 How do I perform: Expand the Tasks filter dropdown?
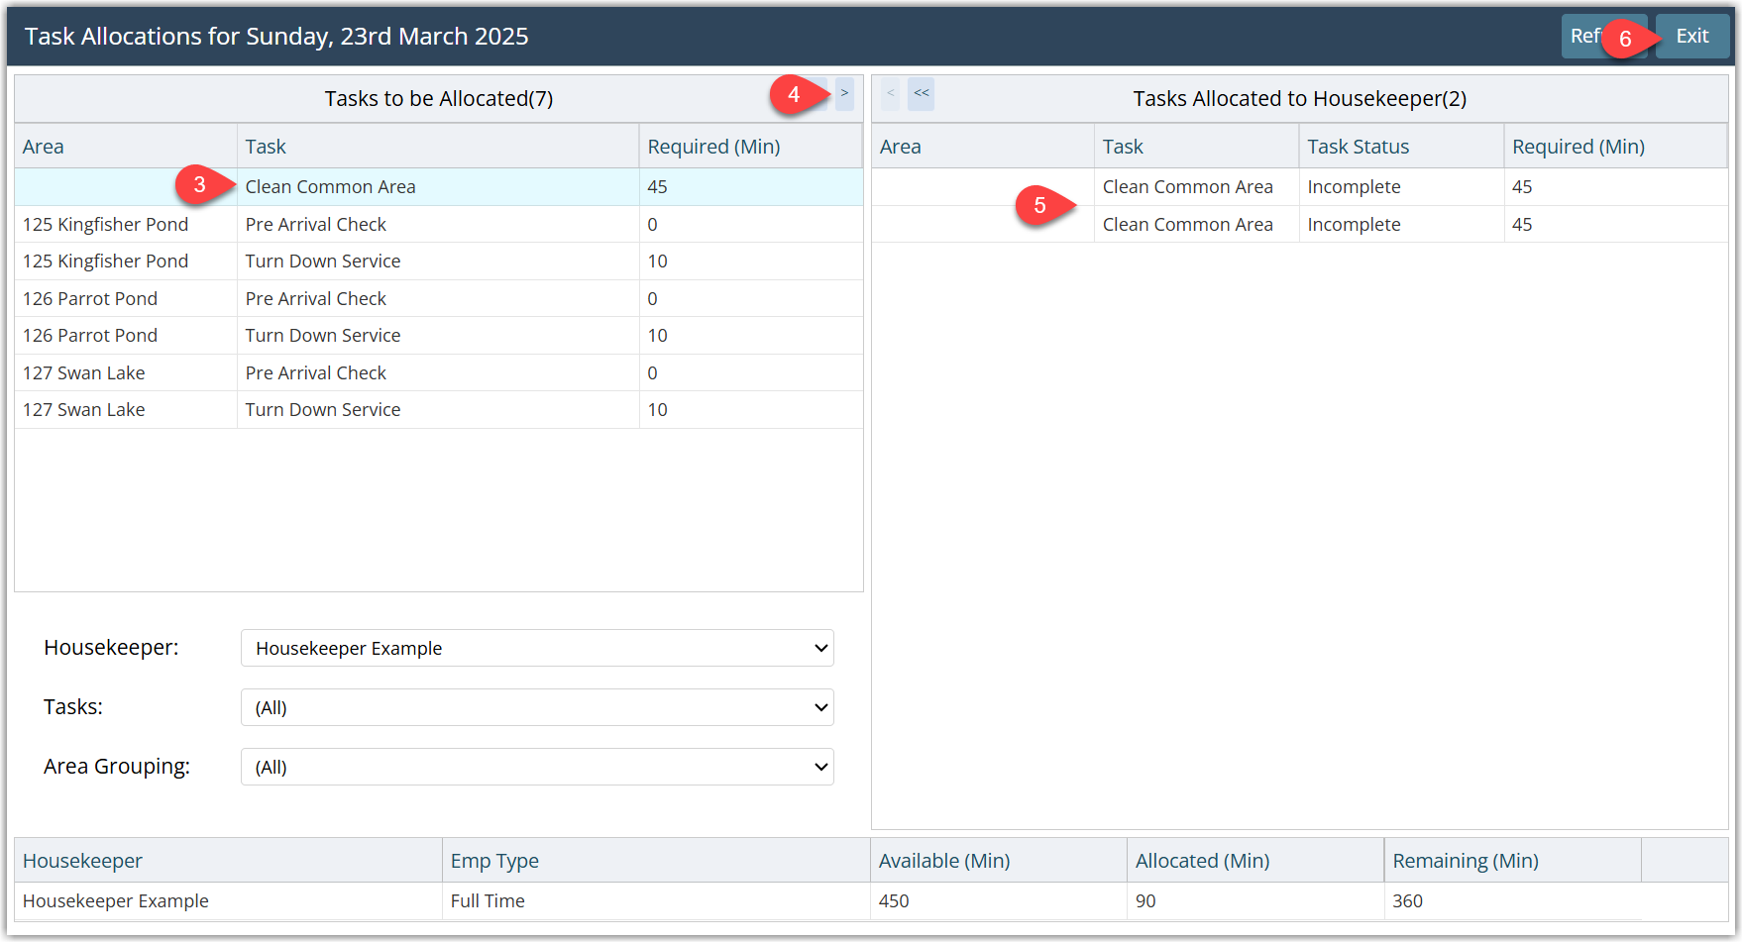tap(536, 707)
